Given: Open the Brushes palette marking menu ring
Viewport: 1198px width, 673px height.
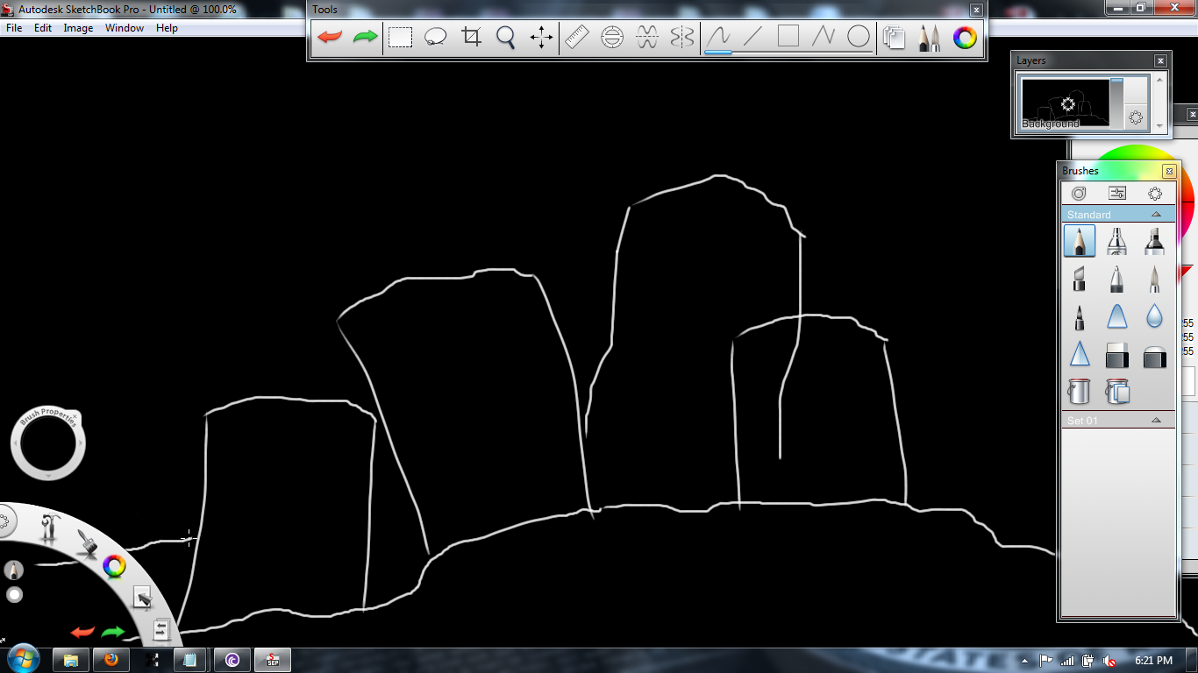Looking at the screenshot, I should (x=1155, y=194).
